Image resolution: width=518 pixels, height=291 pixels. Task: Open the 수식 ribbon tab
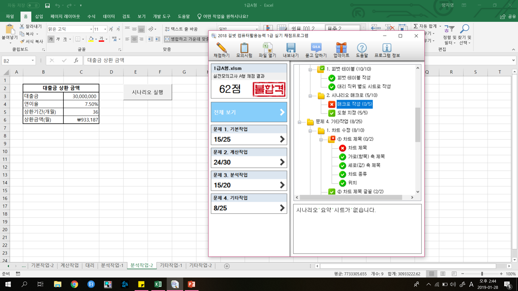click(91, 17)
